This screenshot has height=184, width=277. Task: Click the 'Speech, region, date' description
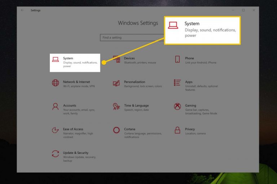point(136,110)
